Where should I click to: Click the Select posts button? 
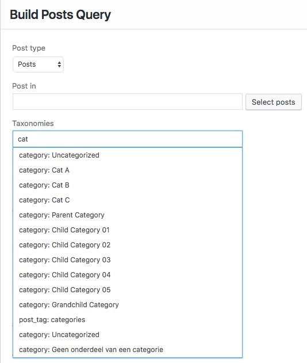pos(274,102)
